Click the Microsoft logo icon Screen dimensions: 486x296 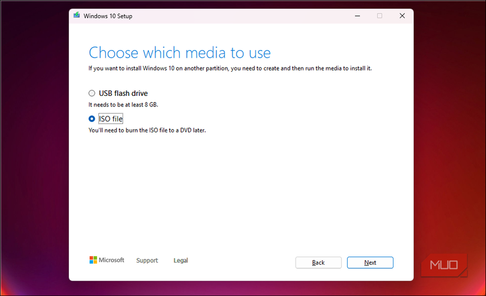coord(93,260)
